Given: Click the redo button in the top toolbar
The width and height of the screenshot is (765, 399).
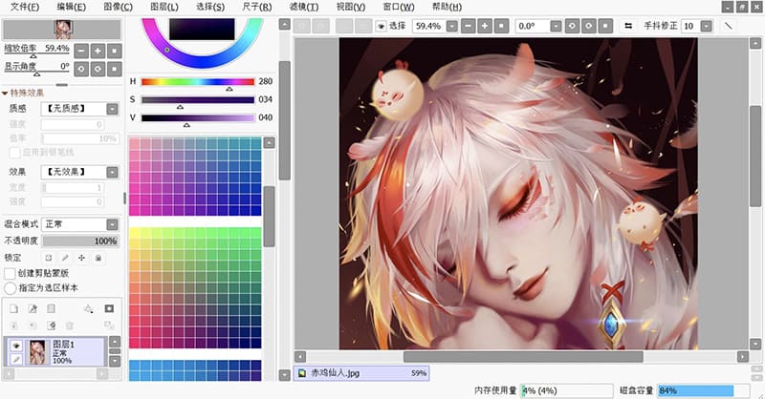Looking at the screenshot, I should click(x=320, y=26).
